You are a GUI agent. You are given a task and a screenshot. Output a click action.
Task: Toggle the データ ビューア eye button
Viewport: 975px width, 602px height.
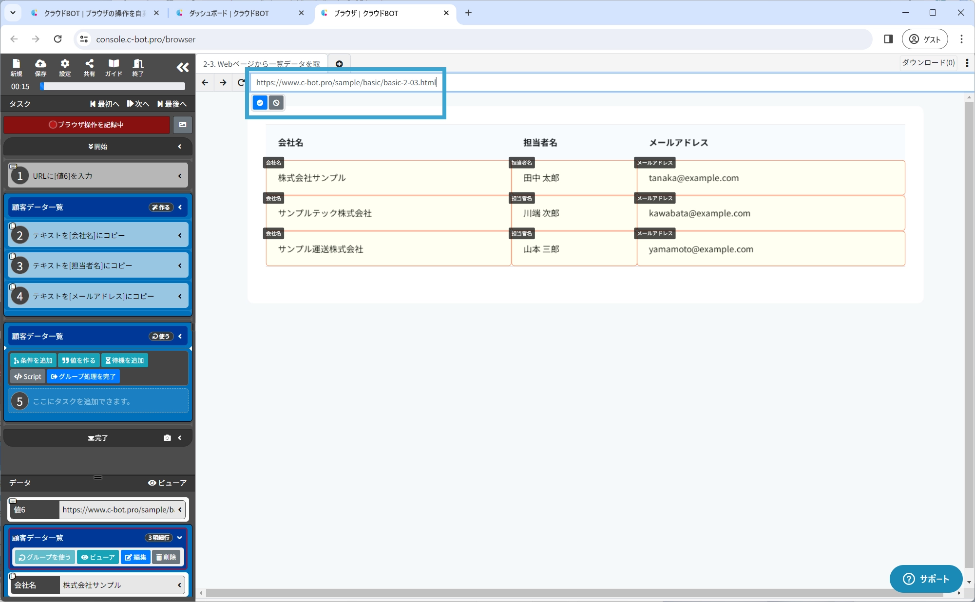tap(167, 483)
